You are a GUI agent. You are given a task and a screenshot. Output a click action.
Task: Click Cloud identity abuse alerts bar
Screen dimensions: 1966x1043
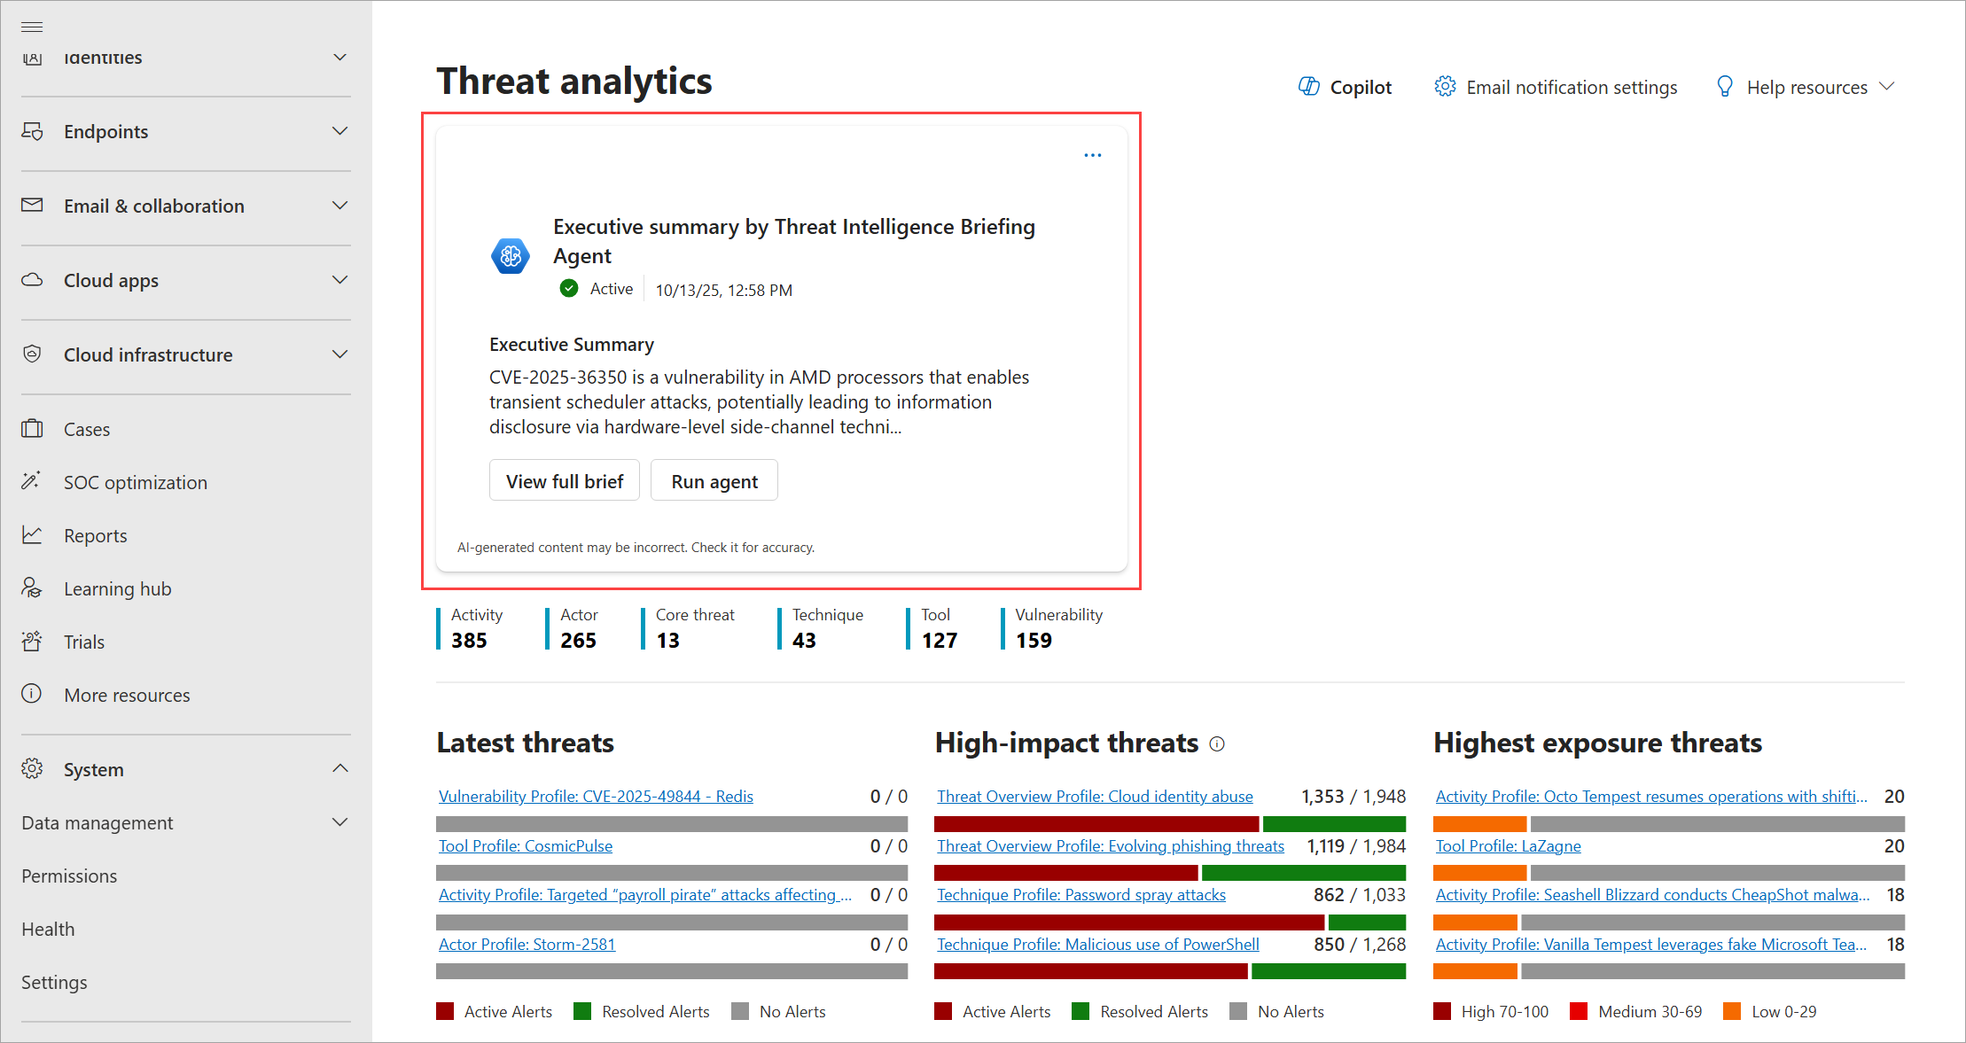point(1170,823)
